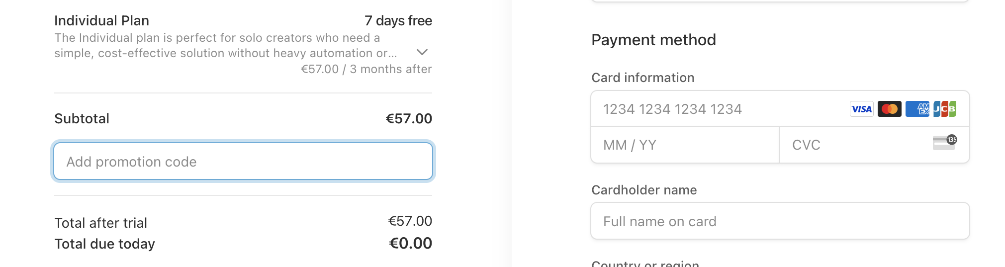The height and width of the screenshot is (267, 1005).
Task: Click the JCB card logo
Action: click(x=945, y=109)
